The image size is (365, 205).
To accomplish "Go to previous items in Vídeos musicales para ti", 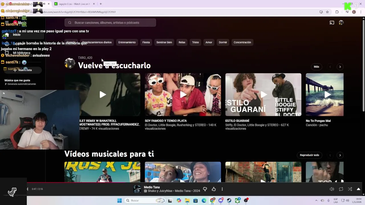I will (330, 155).
